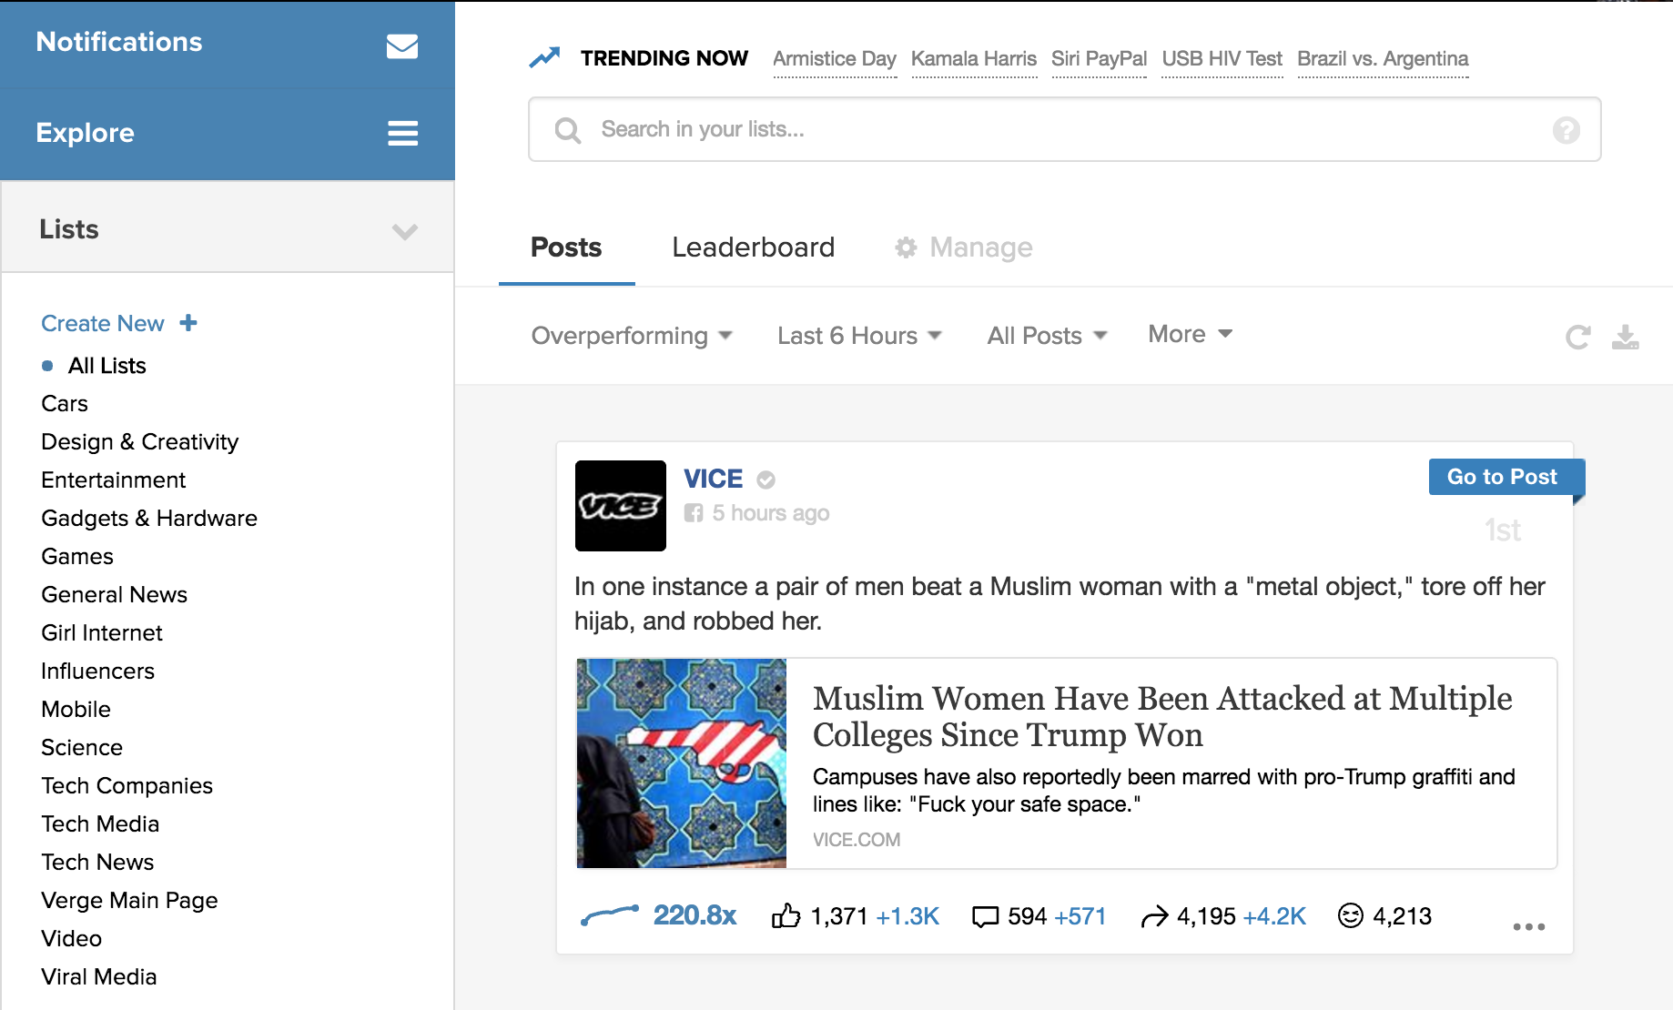The height and width of the screenshot is (1010, 1673).
Task: Collapse the Lists section chevron
Action: (405, 231)
